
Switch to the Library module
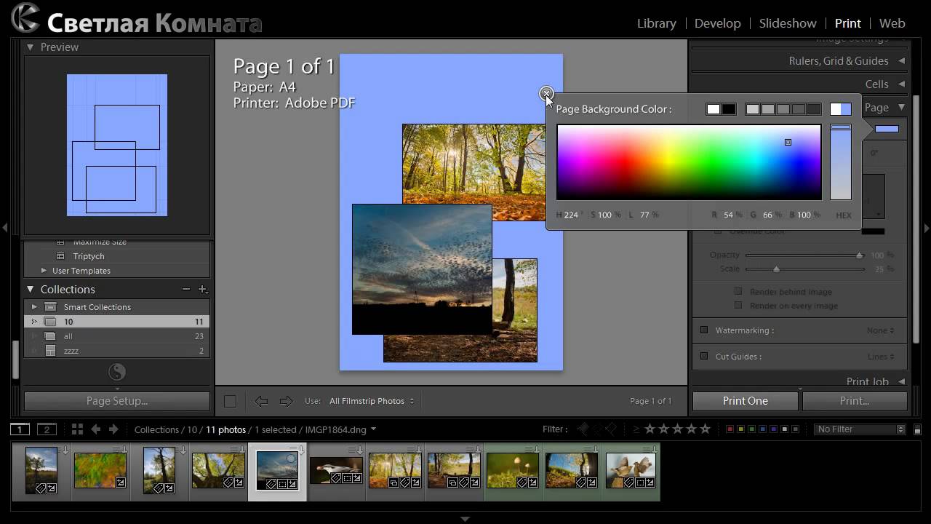(656, 23)
